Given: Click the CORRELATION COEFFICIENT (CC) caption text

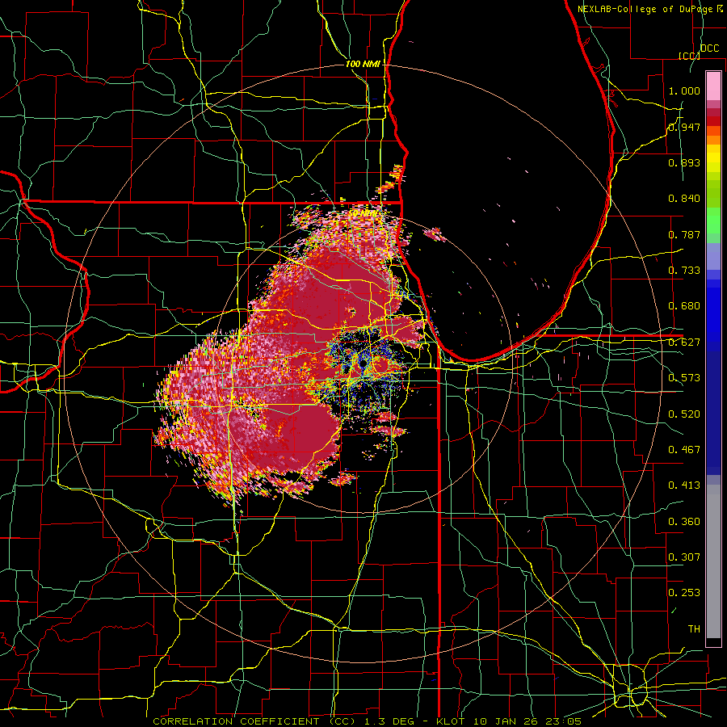Looking at the screenshot, I should tap(254, 721).
